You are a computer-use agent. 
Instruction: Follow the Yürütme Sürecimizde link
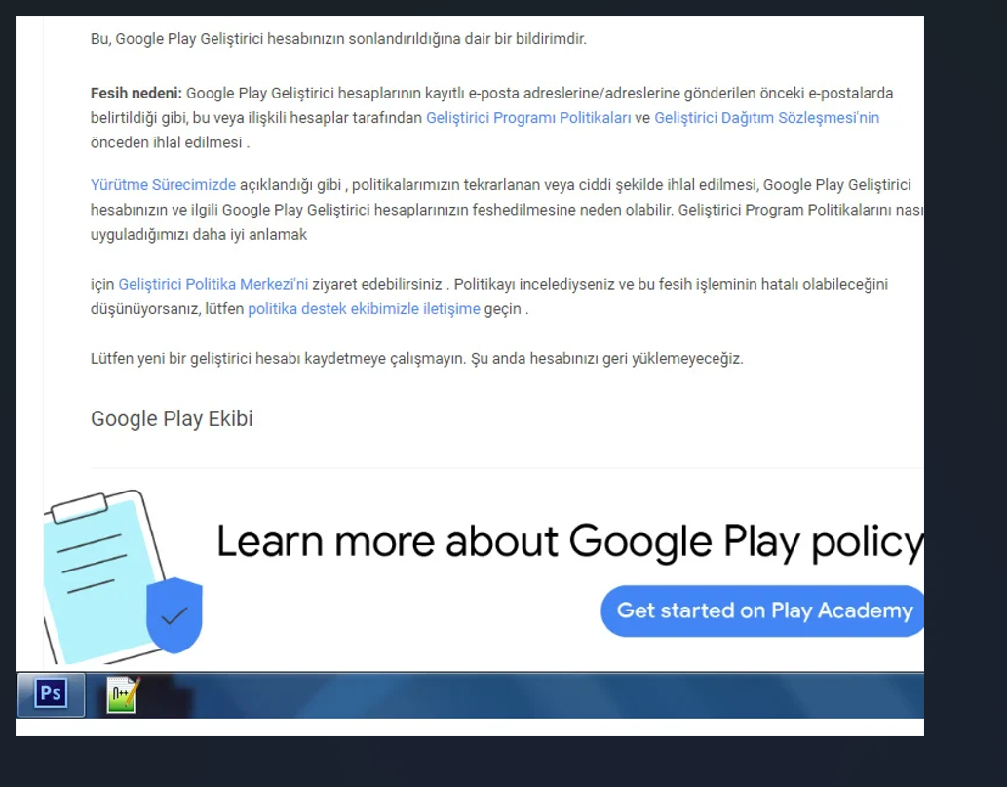click(163, 185)
